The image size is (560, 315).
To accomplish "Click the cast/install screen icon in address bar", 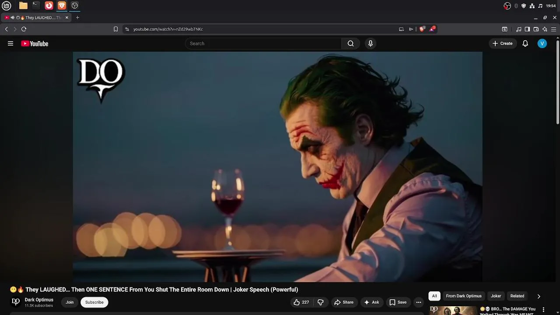I will click(x=401, y=29).
